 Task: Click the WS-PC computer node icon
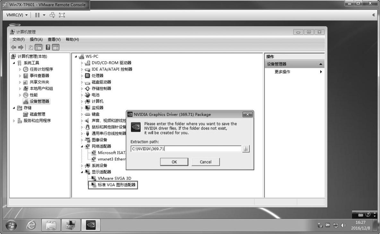tap(82, 56)
